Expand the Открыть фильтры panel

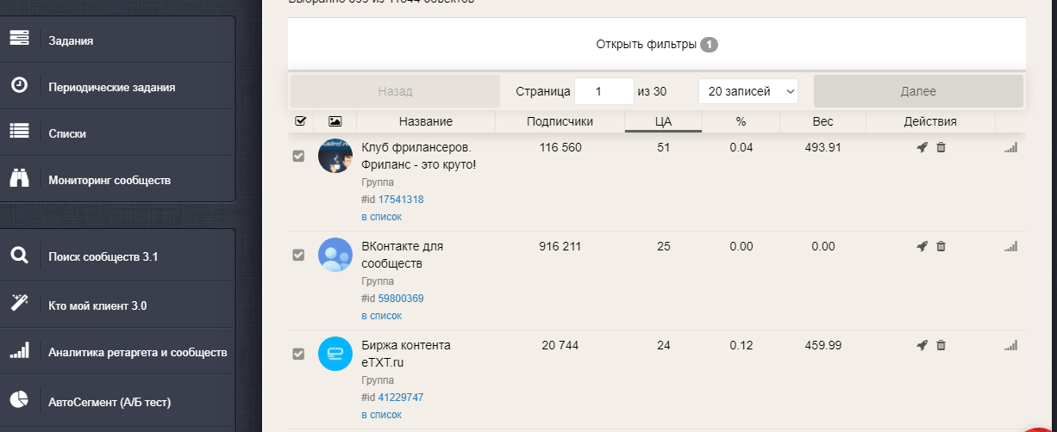(x=656, y=45)
